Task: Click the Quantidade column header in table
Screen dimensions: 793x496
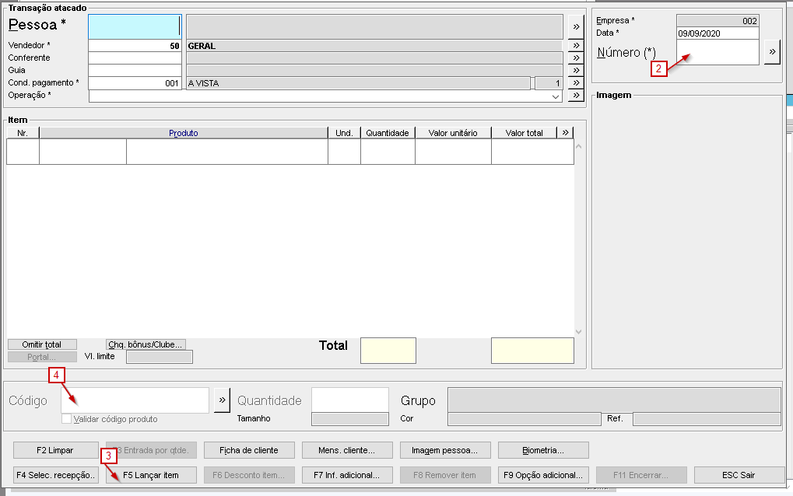Action: click(x=388, y=133)
